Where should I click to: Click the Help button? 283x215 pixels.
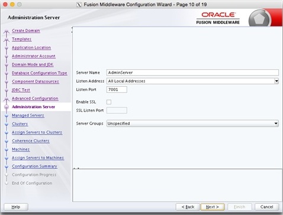pyautogui.click(x=16, y=207)
